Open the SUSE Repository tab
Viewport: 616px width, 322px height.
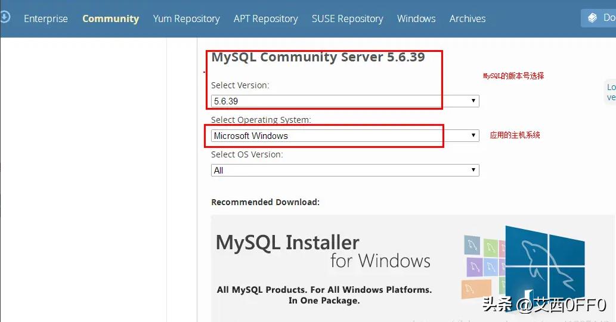347,18
